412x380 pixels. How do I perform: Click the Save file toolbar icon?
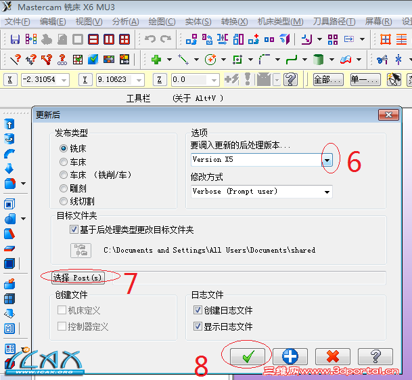point(15,39)
